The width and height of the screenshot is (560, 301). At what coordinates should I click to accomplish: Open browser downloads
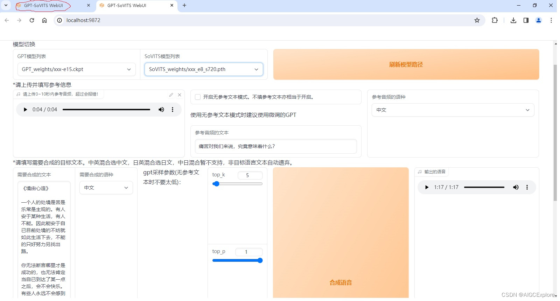coord(513,20)
